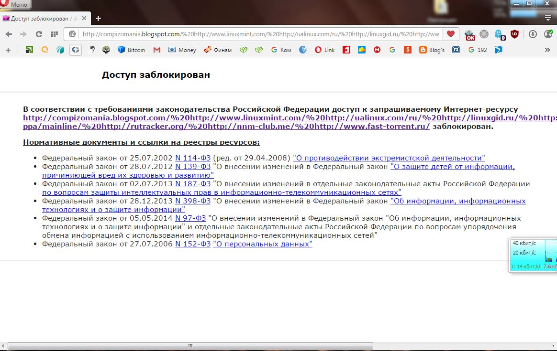Screen dimensions: 557x351
Task: Click the horizontal scrollbar thumb
Action: pos(190,346)
